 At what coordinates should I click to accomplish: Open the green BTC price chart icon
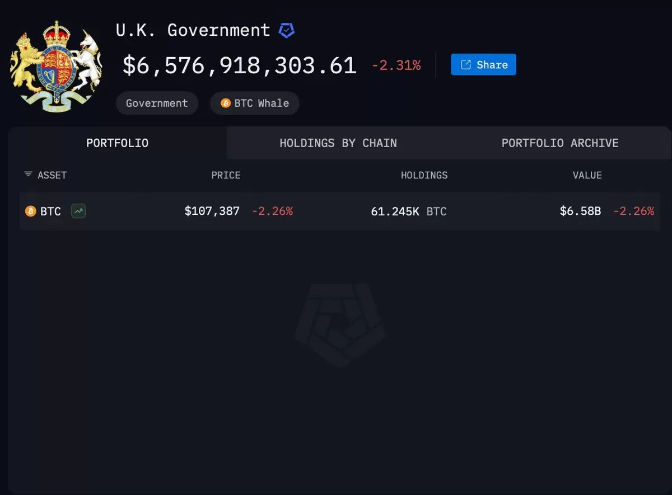pyautogui.click(x=78, y=211)
